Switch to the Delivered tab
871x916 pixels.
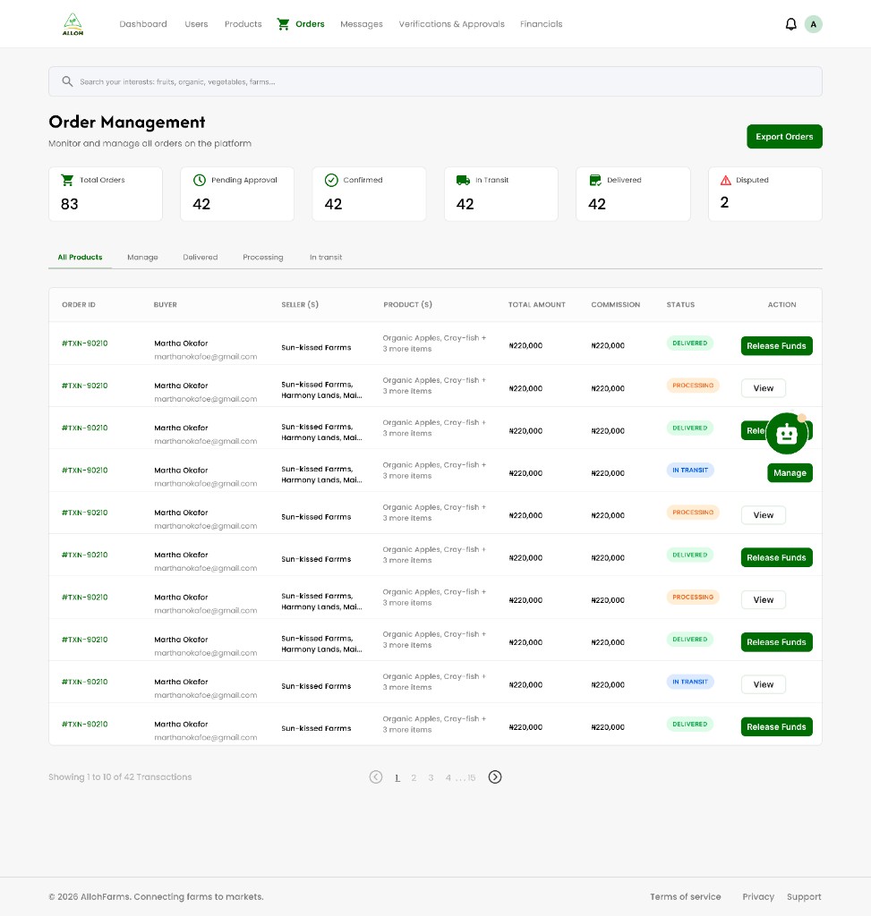tap(200, 257)
